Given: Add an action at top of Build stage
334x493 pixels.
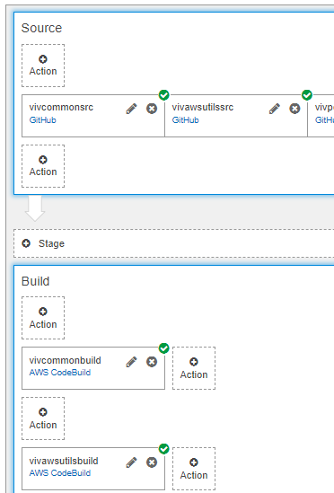Looking at the screenshot, I should tap(43, 318).
